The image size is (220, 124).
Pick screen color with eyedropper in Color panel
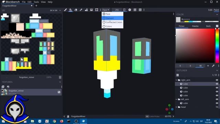pyautogui.click(x=213, y=66)
